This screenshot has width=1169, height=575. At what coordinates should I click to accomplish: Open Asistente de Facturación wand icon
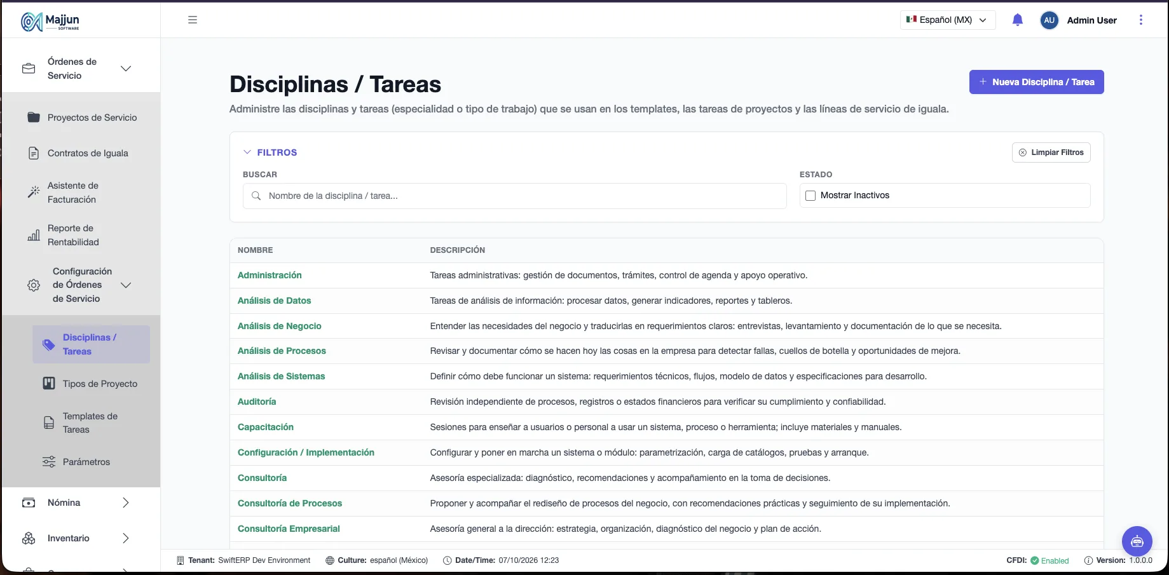[x=34, y=192]
